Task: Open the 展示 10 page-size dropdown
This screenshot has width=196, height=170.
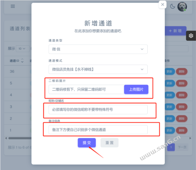Action: tap(22, 49)
